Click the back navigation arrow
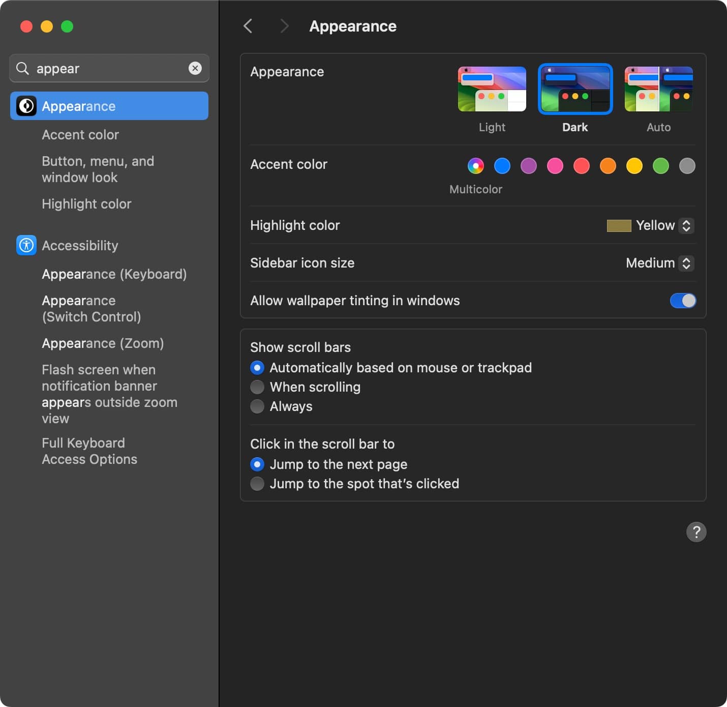Screen dimensions: 727x707 coord(248,26)
